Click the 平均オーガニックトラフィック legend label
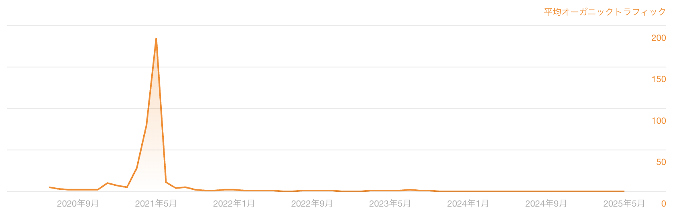The width and height of the screenshot is (675, 217). tap(605, 12)
